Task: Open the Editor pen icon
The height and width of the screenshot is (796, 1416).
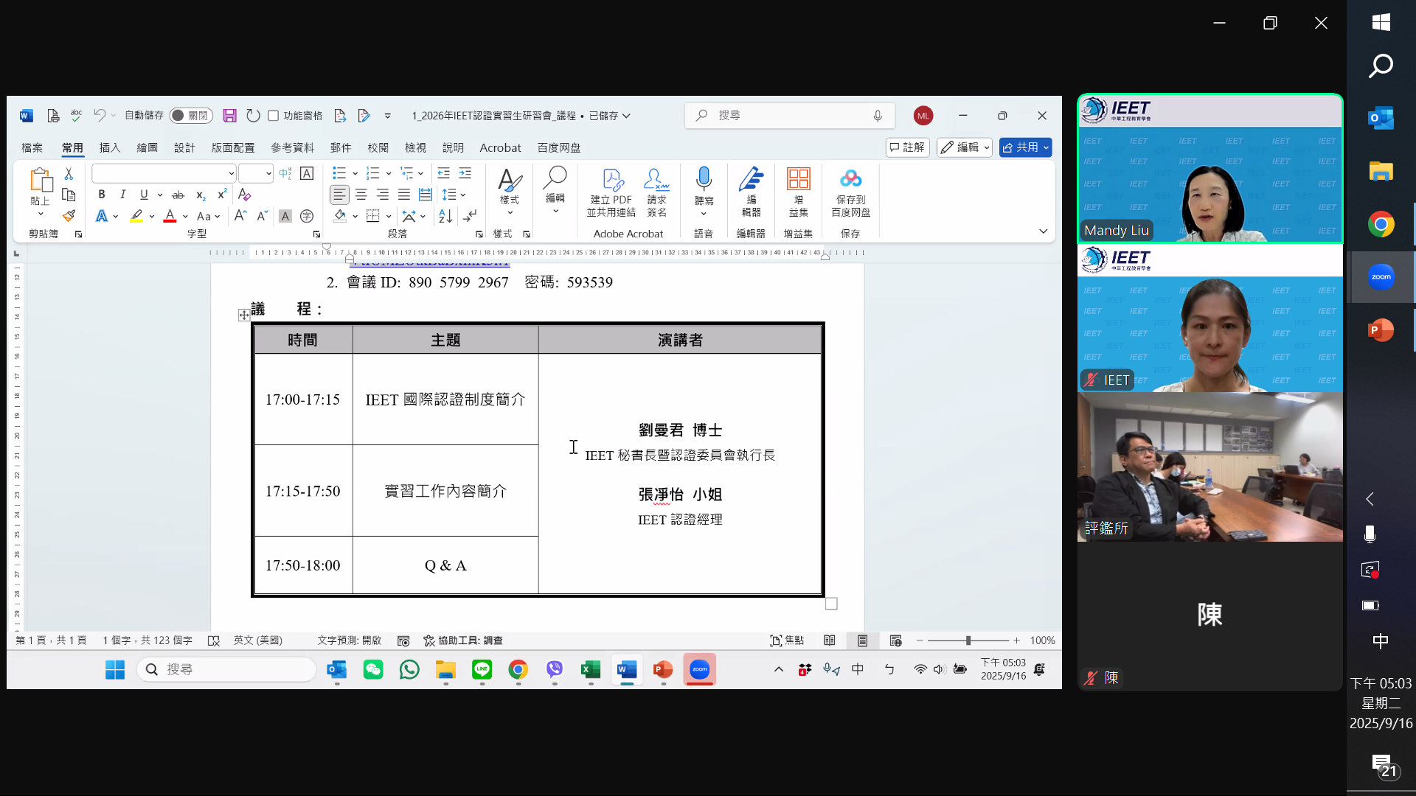Action: [x=751, y=179]
